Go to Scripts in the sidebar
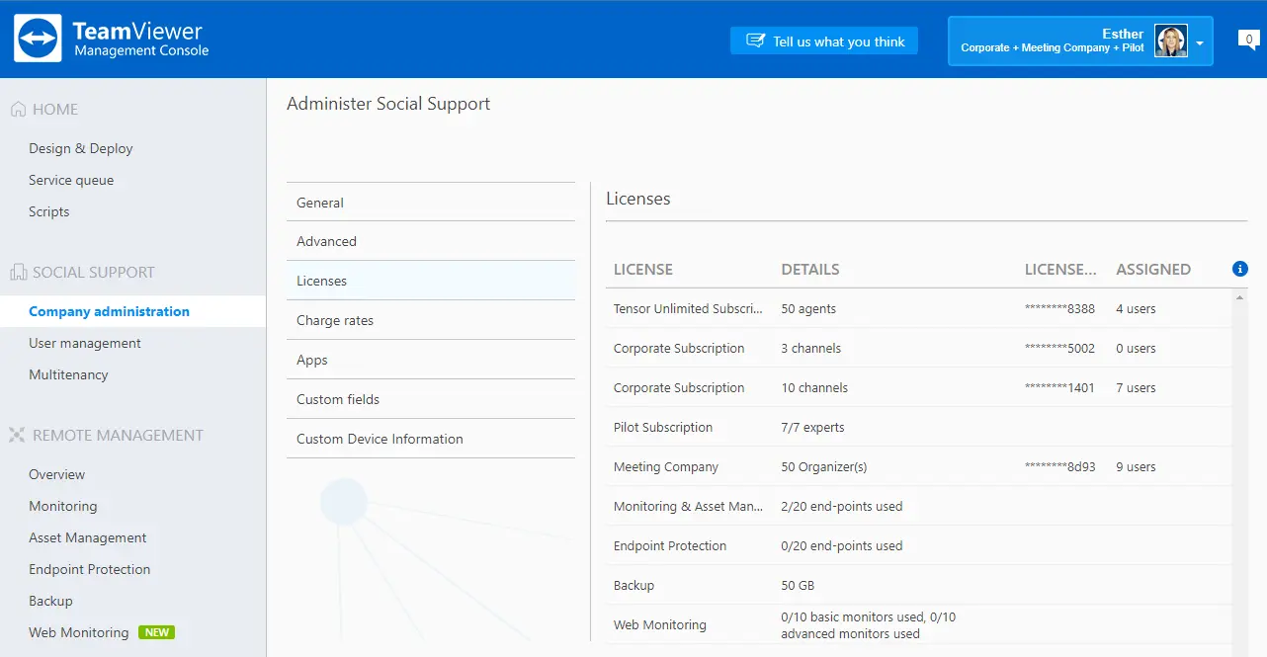Image resolution: width=1267 pixels, height=657 pixels. (49, 211)
